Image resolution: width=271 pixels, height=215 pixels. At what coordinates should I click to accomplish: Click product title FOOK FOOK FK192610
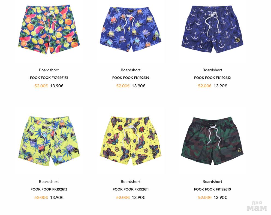pos(212,189)
